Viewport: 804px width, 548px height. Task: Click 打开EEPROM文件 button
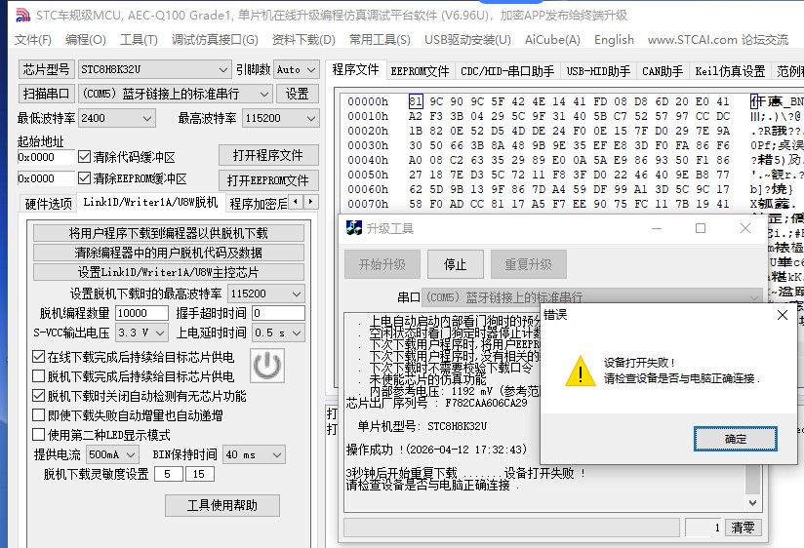[x=268, y=180]
